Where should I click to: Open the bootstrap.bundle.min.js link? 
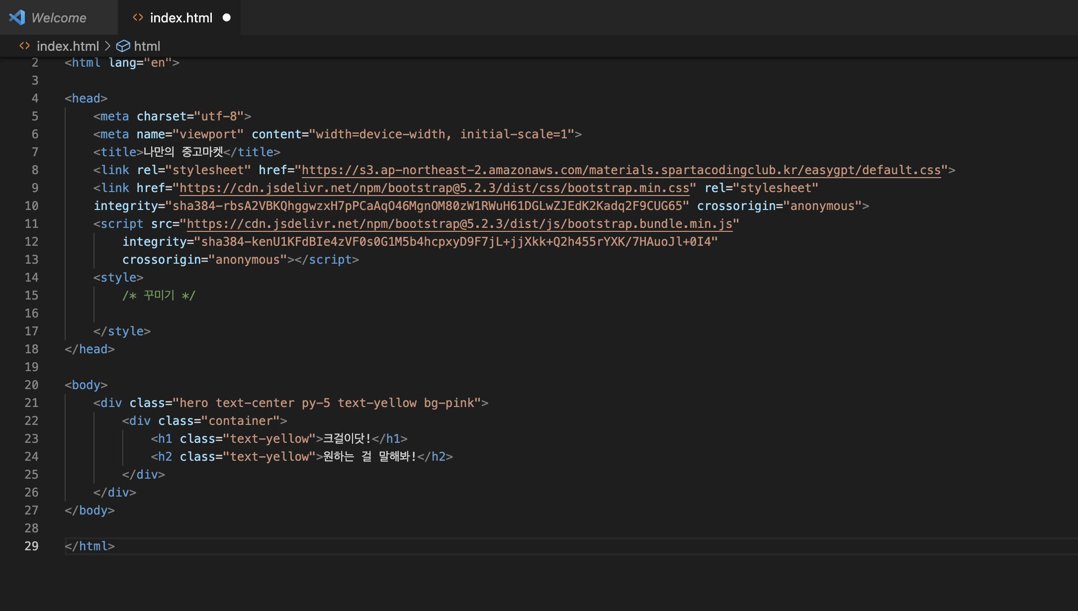[459, 224]
